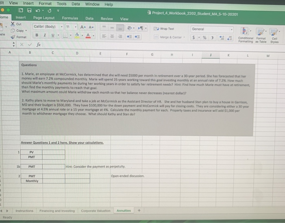285x223 pixels.
Task: Expand the underline style arrow
Action: click(x=58, y=35)
